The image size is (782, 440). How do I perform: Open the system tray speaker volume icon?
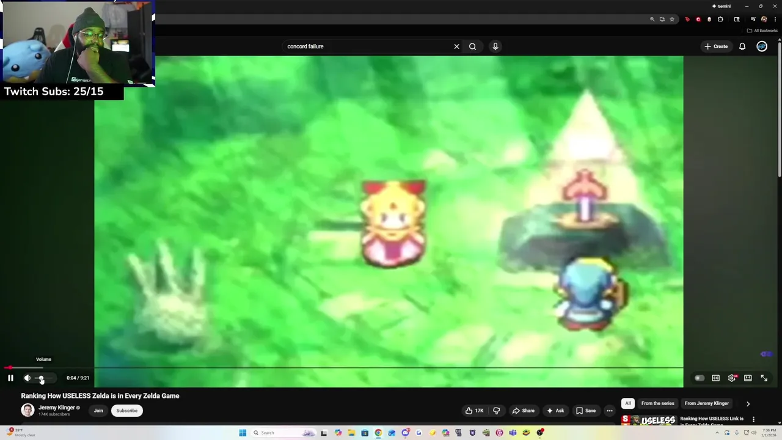click(x=753, y=433)
